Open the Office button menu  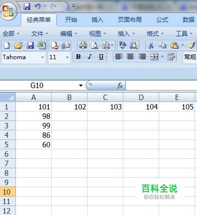8,11
